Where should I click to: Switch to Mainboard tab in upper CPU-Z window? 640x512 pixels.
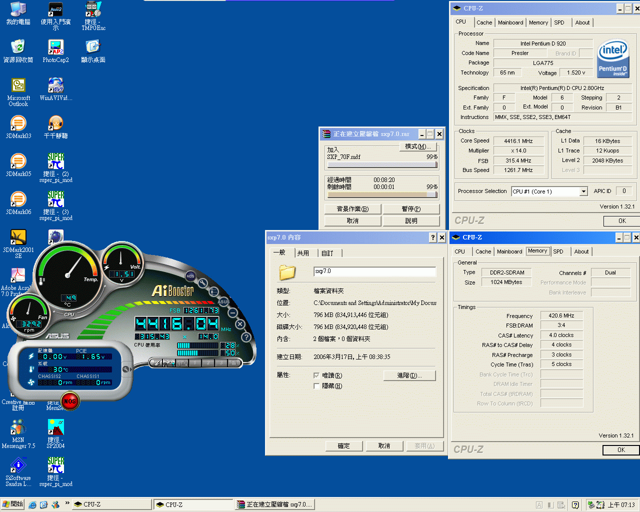[510, 22]
